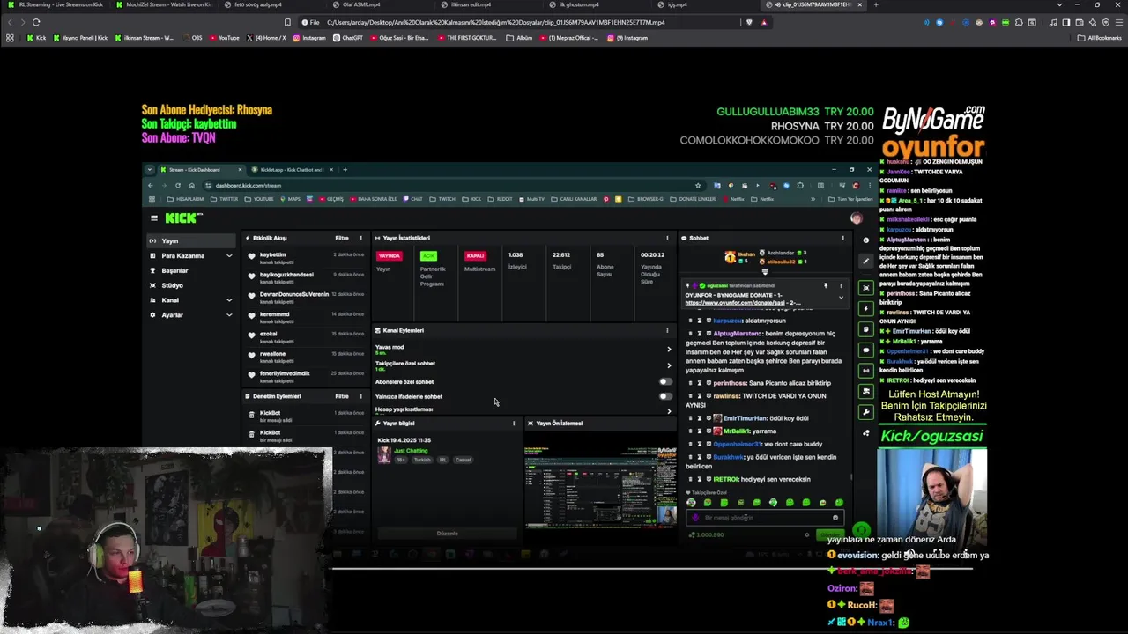
Task: Click the profile avatar in Kick dashboard
Action: tap(856, 218)
